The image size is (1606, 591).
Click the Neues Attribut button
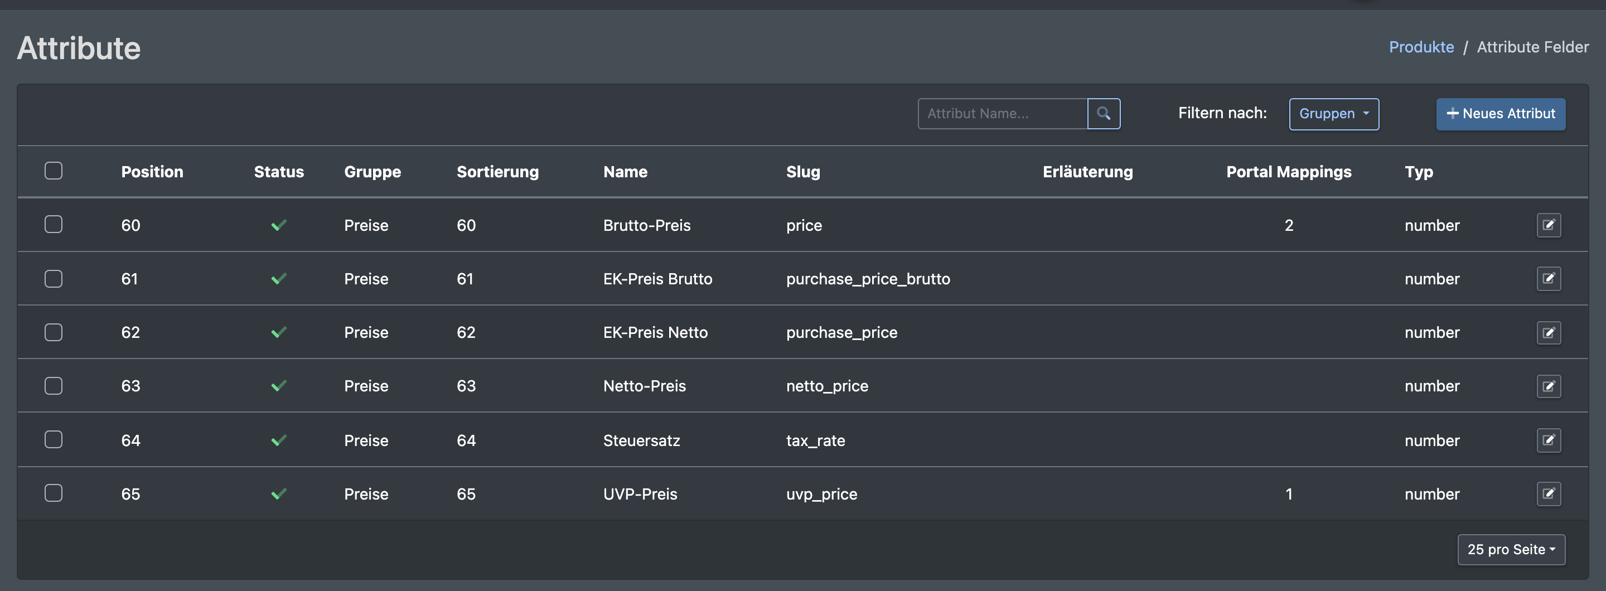1500,114
